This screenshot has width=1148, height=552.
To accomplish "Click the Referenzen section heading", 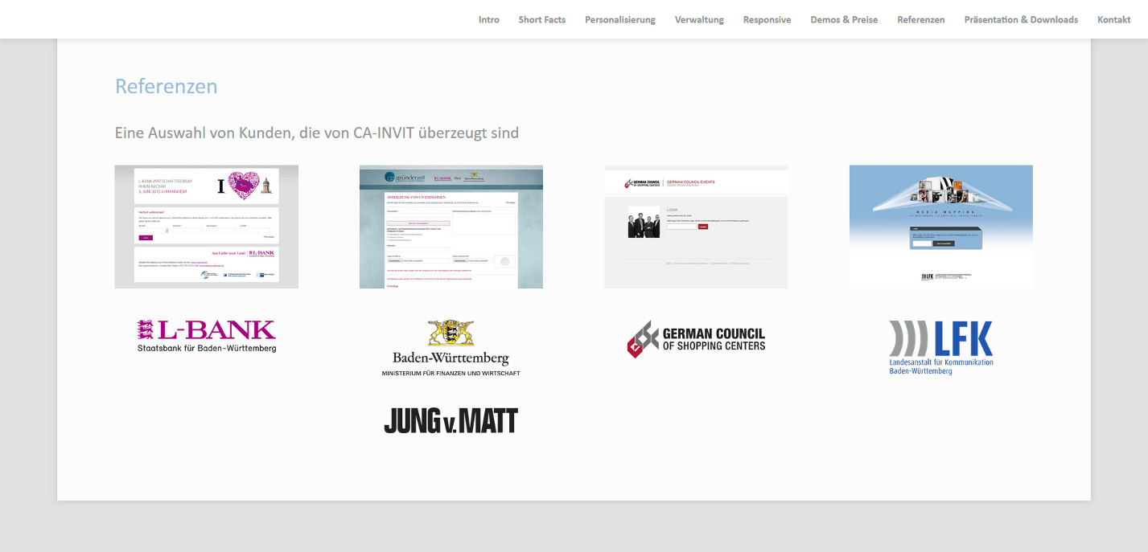I will pyautogui.click(x=167, y=86).
